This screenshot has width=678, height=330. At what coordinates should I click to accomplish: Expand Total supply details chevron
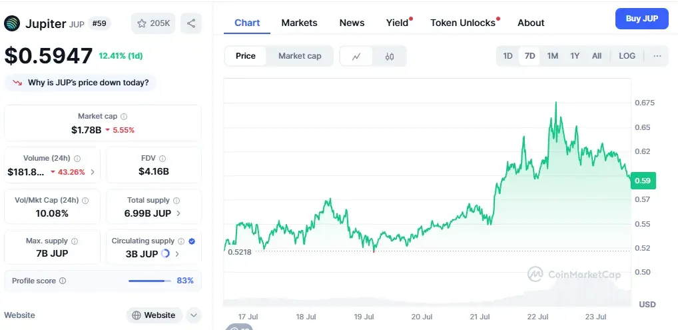[x=178, y=213]
